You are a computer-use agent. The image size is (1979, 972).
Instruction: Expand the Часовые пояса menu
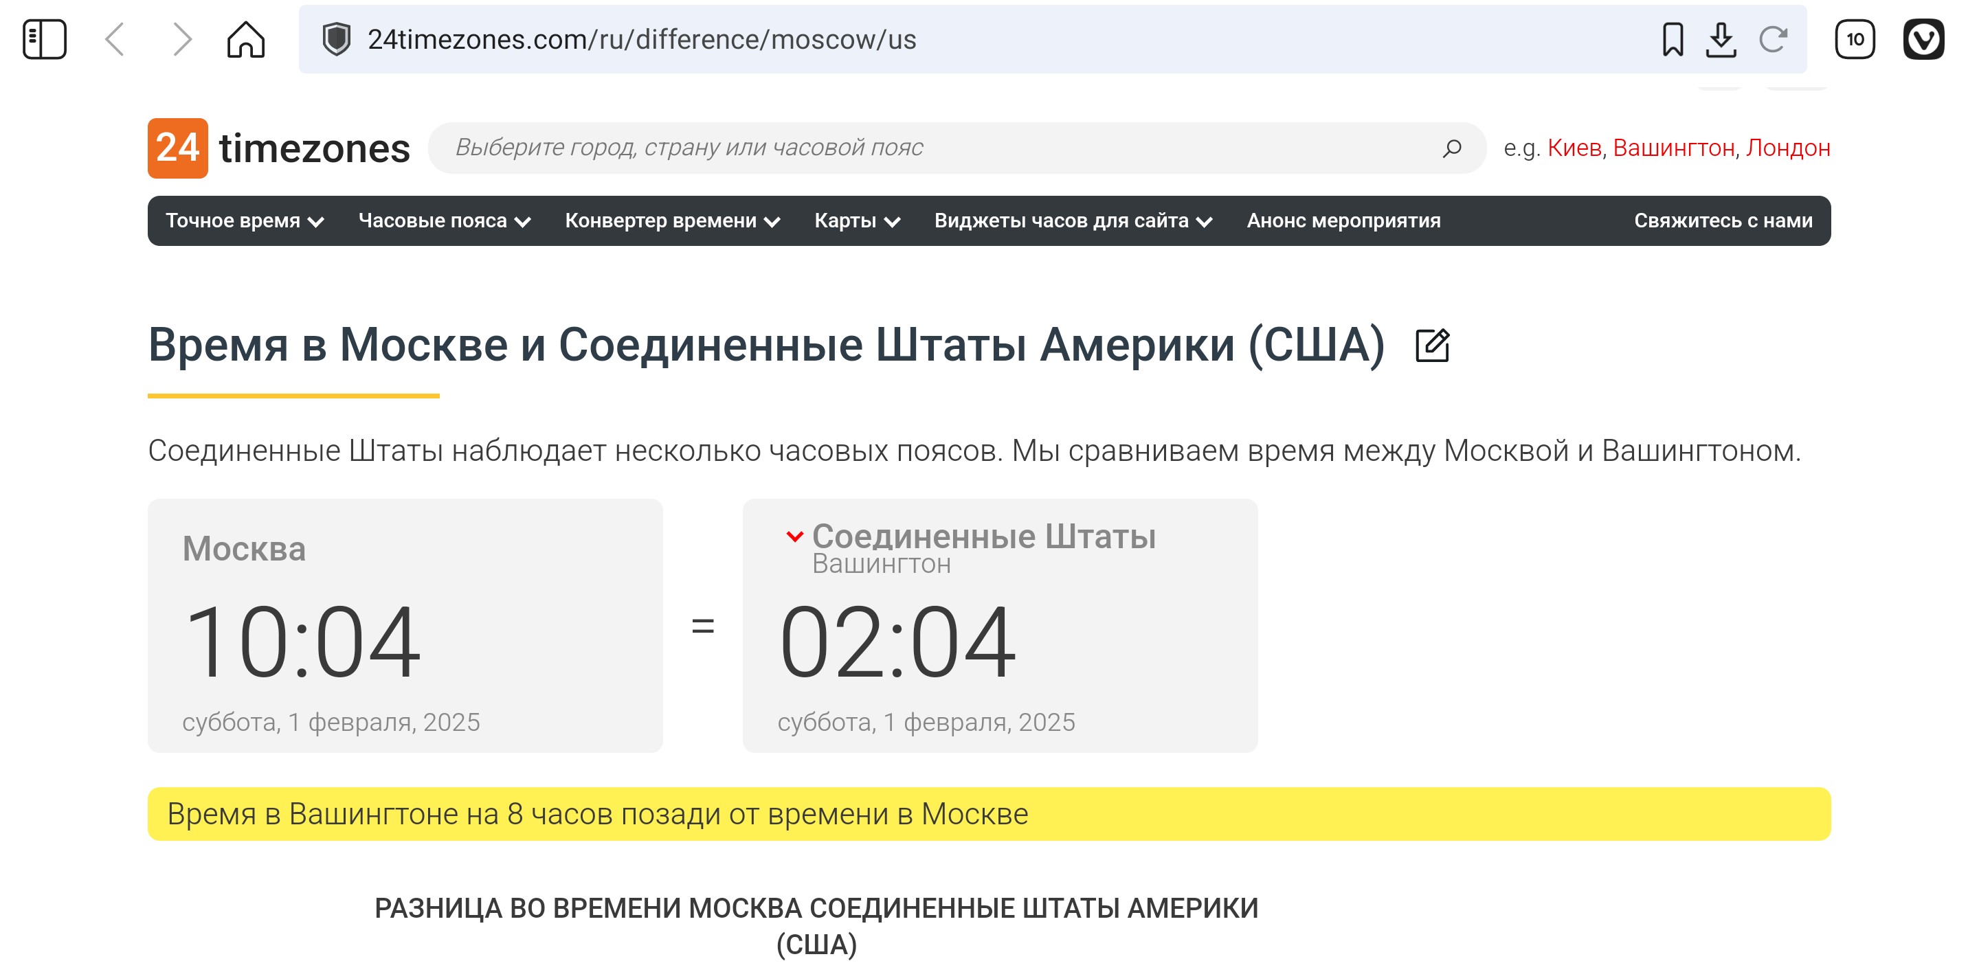click(x=444, y=221)
